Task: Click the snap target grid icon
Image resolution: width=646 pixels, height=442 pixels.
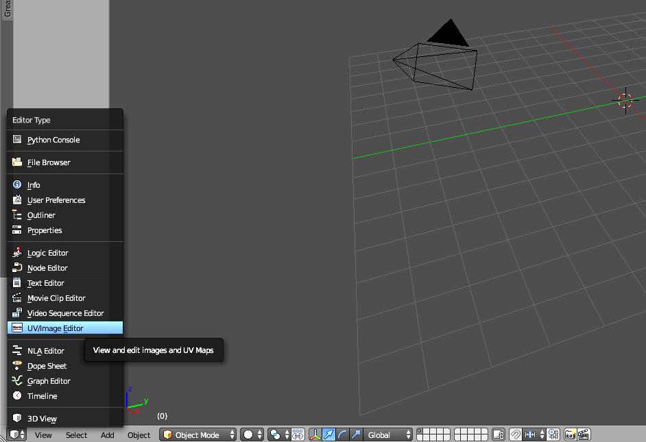Action: coord(553,434)
